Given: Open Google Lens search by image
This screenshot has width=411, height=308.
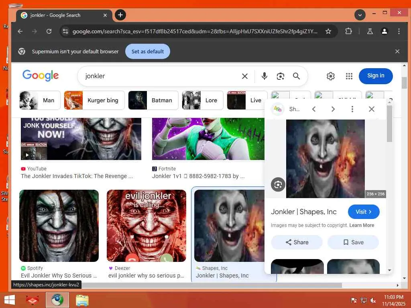Looking at the screenshot, I should click(280, 76).
